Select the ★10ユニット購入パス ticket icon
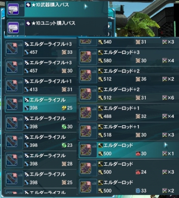The width and height of the screenshot is (179, 198). pyautogui.click(x=13, y=27)
